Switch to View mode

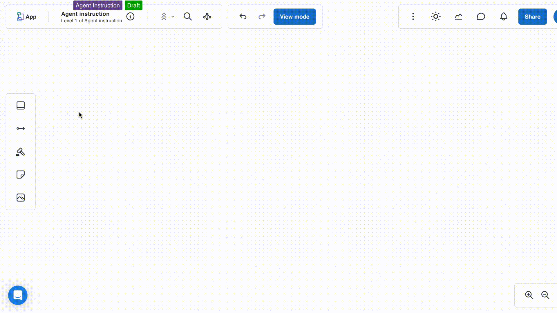coord(294,17)
